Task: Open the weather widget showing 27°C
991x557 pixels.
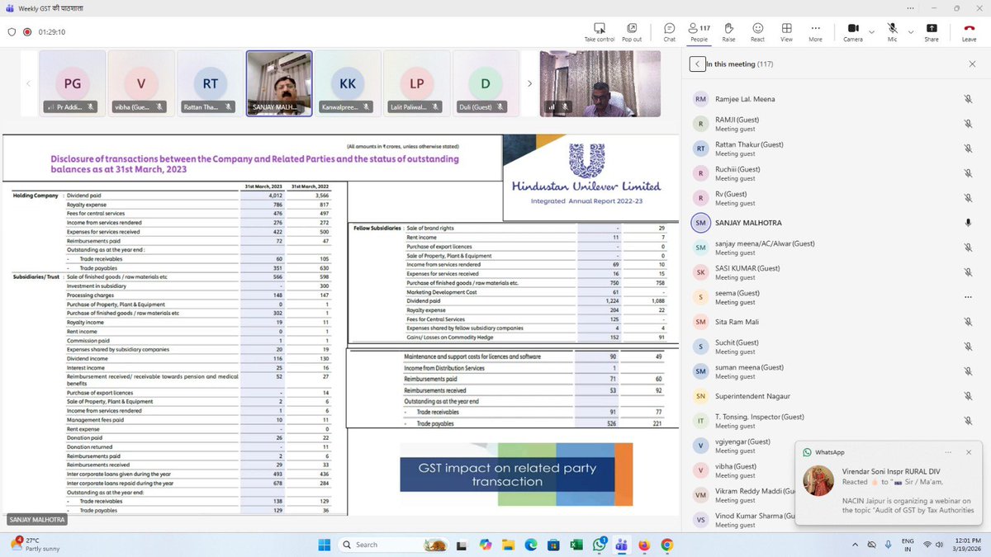Action: (33, 544)
